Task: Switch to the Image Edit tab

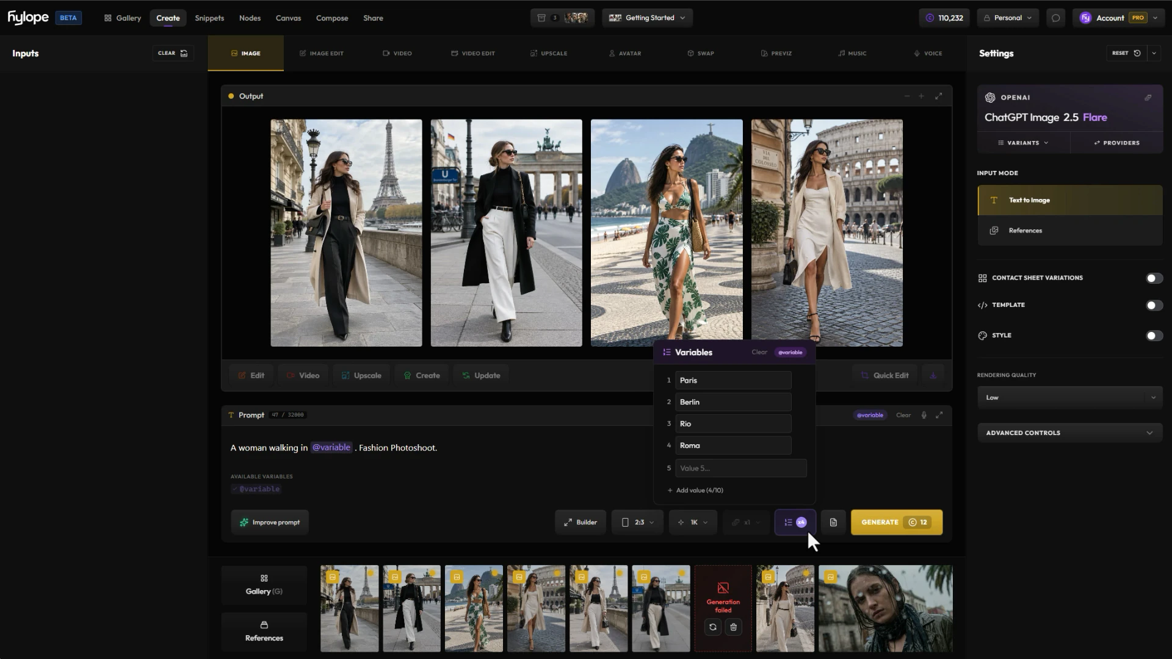Action: pyautogui.click(x=322, y=54)
